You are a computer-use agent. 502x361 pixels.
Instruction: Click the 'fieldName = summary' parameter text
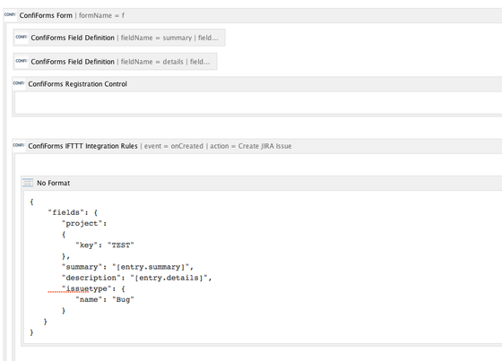(x=156, y=38)
